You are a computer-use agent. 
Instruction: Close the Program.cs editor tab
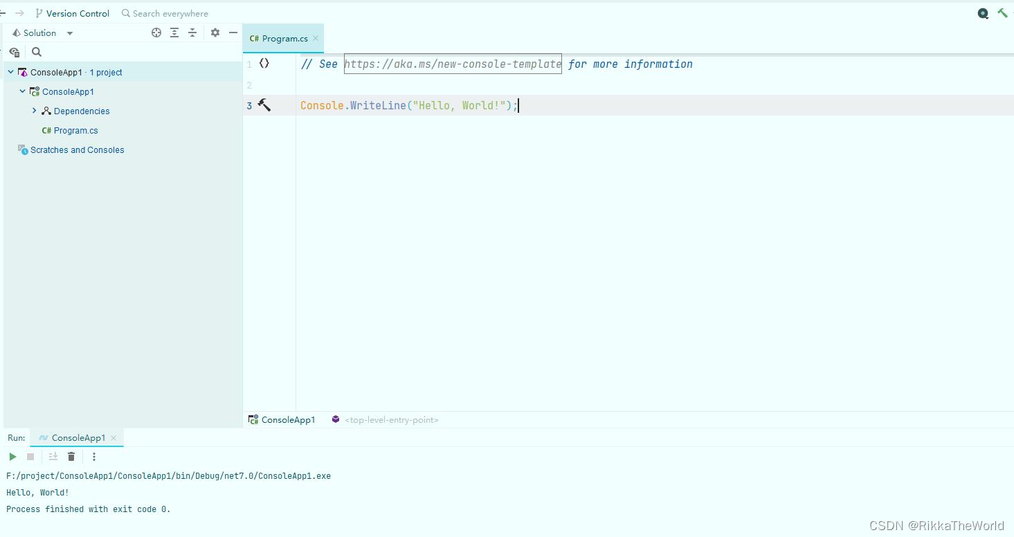(x=316, y=39)
